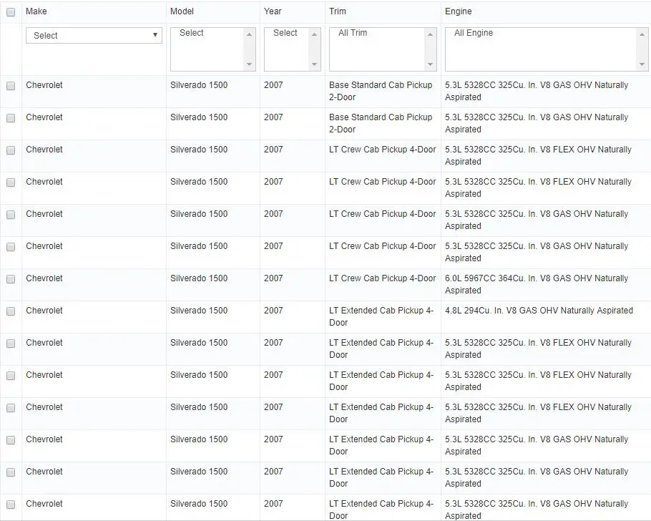Screen dimensions: 651x521
Task: Check the first LT Crew Cab FLEX engine row
Action: click(x=11, y=150)
